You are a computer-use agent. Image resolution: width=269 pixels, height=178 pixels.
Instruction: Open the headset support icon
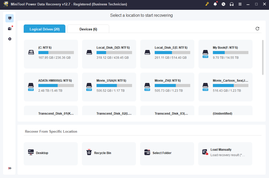232,4
